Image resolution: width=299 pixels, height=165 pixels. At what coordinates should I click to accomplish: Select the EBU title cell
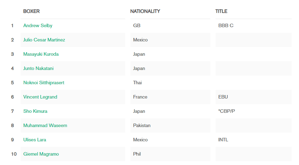253,97
